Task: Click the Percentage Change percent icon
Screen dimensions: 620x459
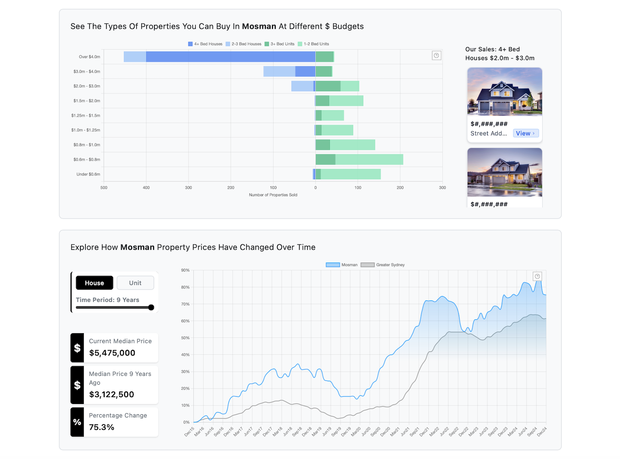Action: pos(77,422)
